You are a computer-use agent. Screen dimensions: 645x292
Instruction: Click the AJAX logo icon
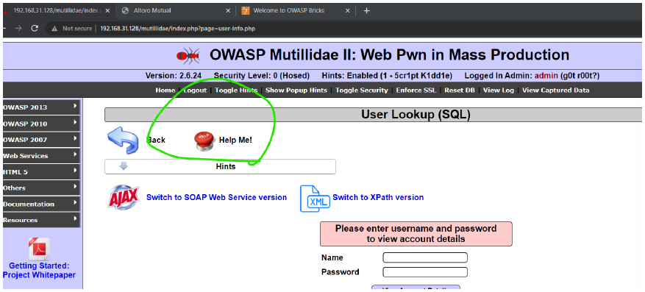click(124, 198)
